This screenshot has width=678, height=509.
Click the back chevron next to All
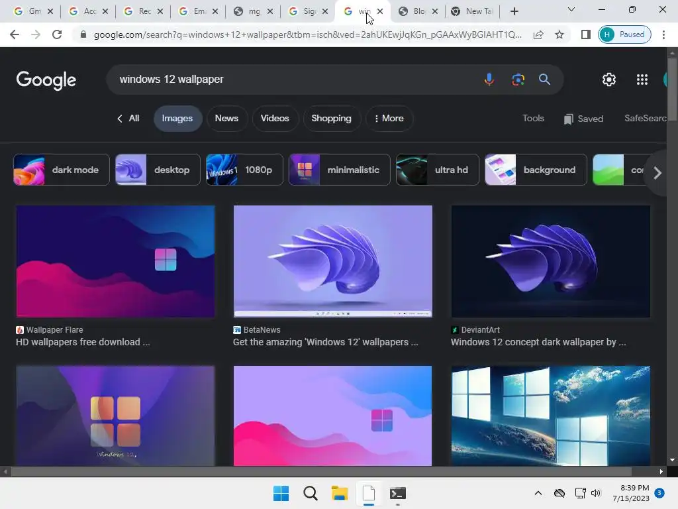point(120,119)
